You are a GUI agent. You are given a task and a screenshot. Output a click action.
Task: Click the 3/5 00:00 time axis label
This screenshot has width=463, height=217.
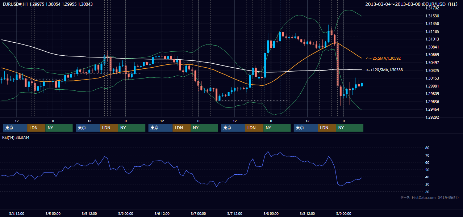tap(53, 214)
